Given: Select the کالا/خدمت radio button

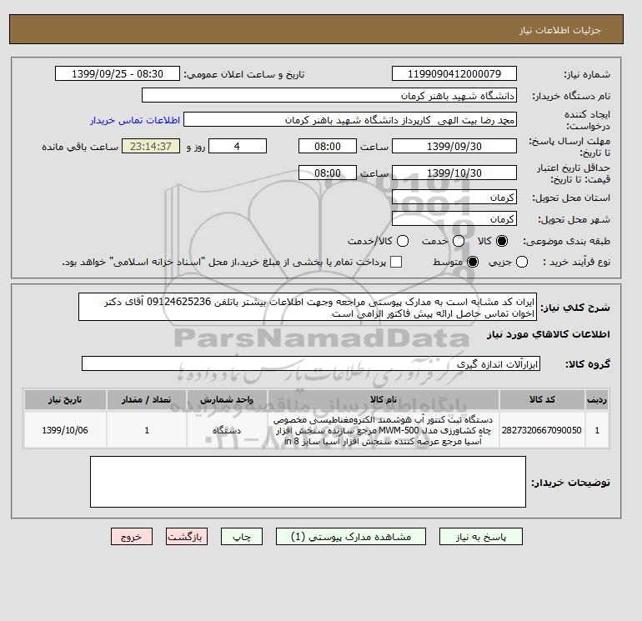Looking at the screenshot, I should (403, 241).
